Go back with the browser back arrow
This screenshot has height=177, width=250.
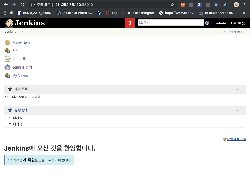tap(6, 5)
